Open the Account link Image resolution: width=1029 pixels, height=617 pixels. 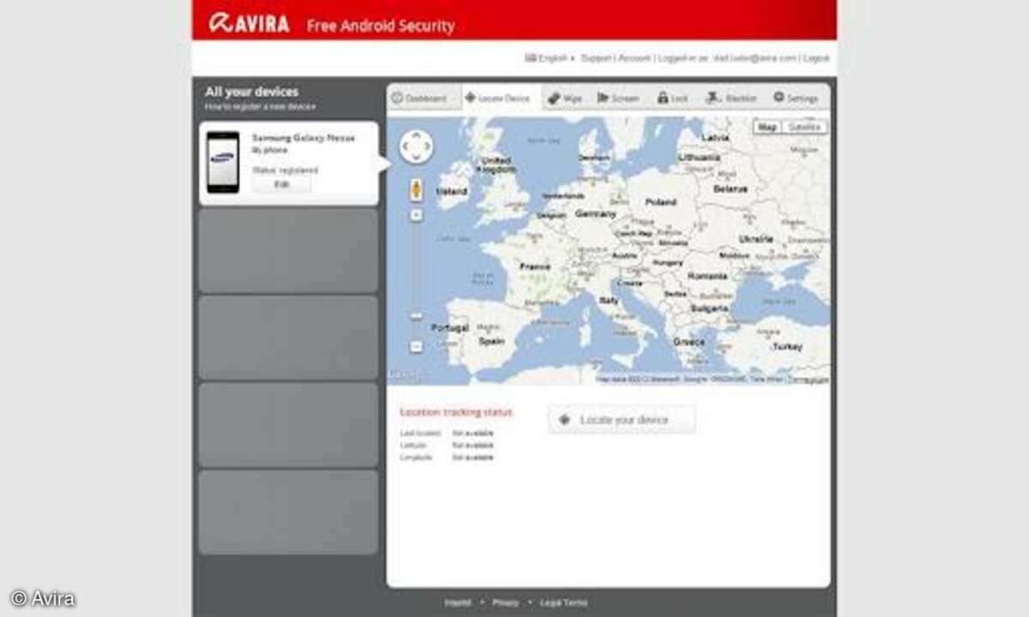pyautogui.click(x=635, y=58)
